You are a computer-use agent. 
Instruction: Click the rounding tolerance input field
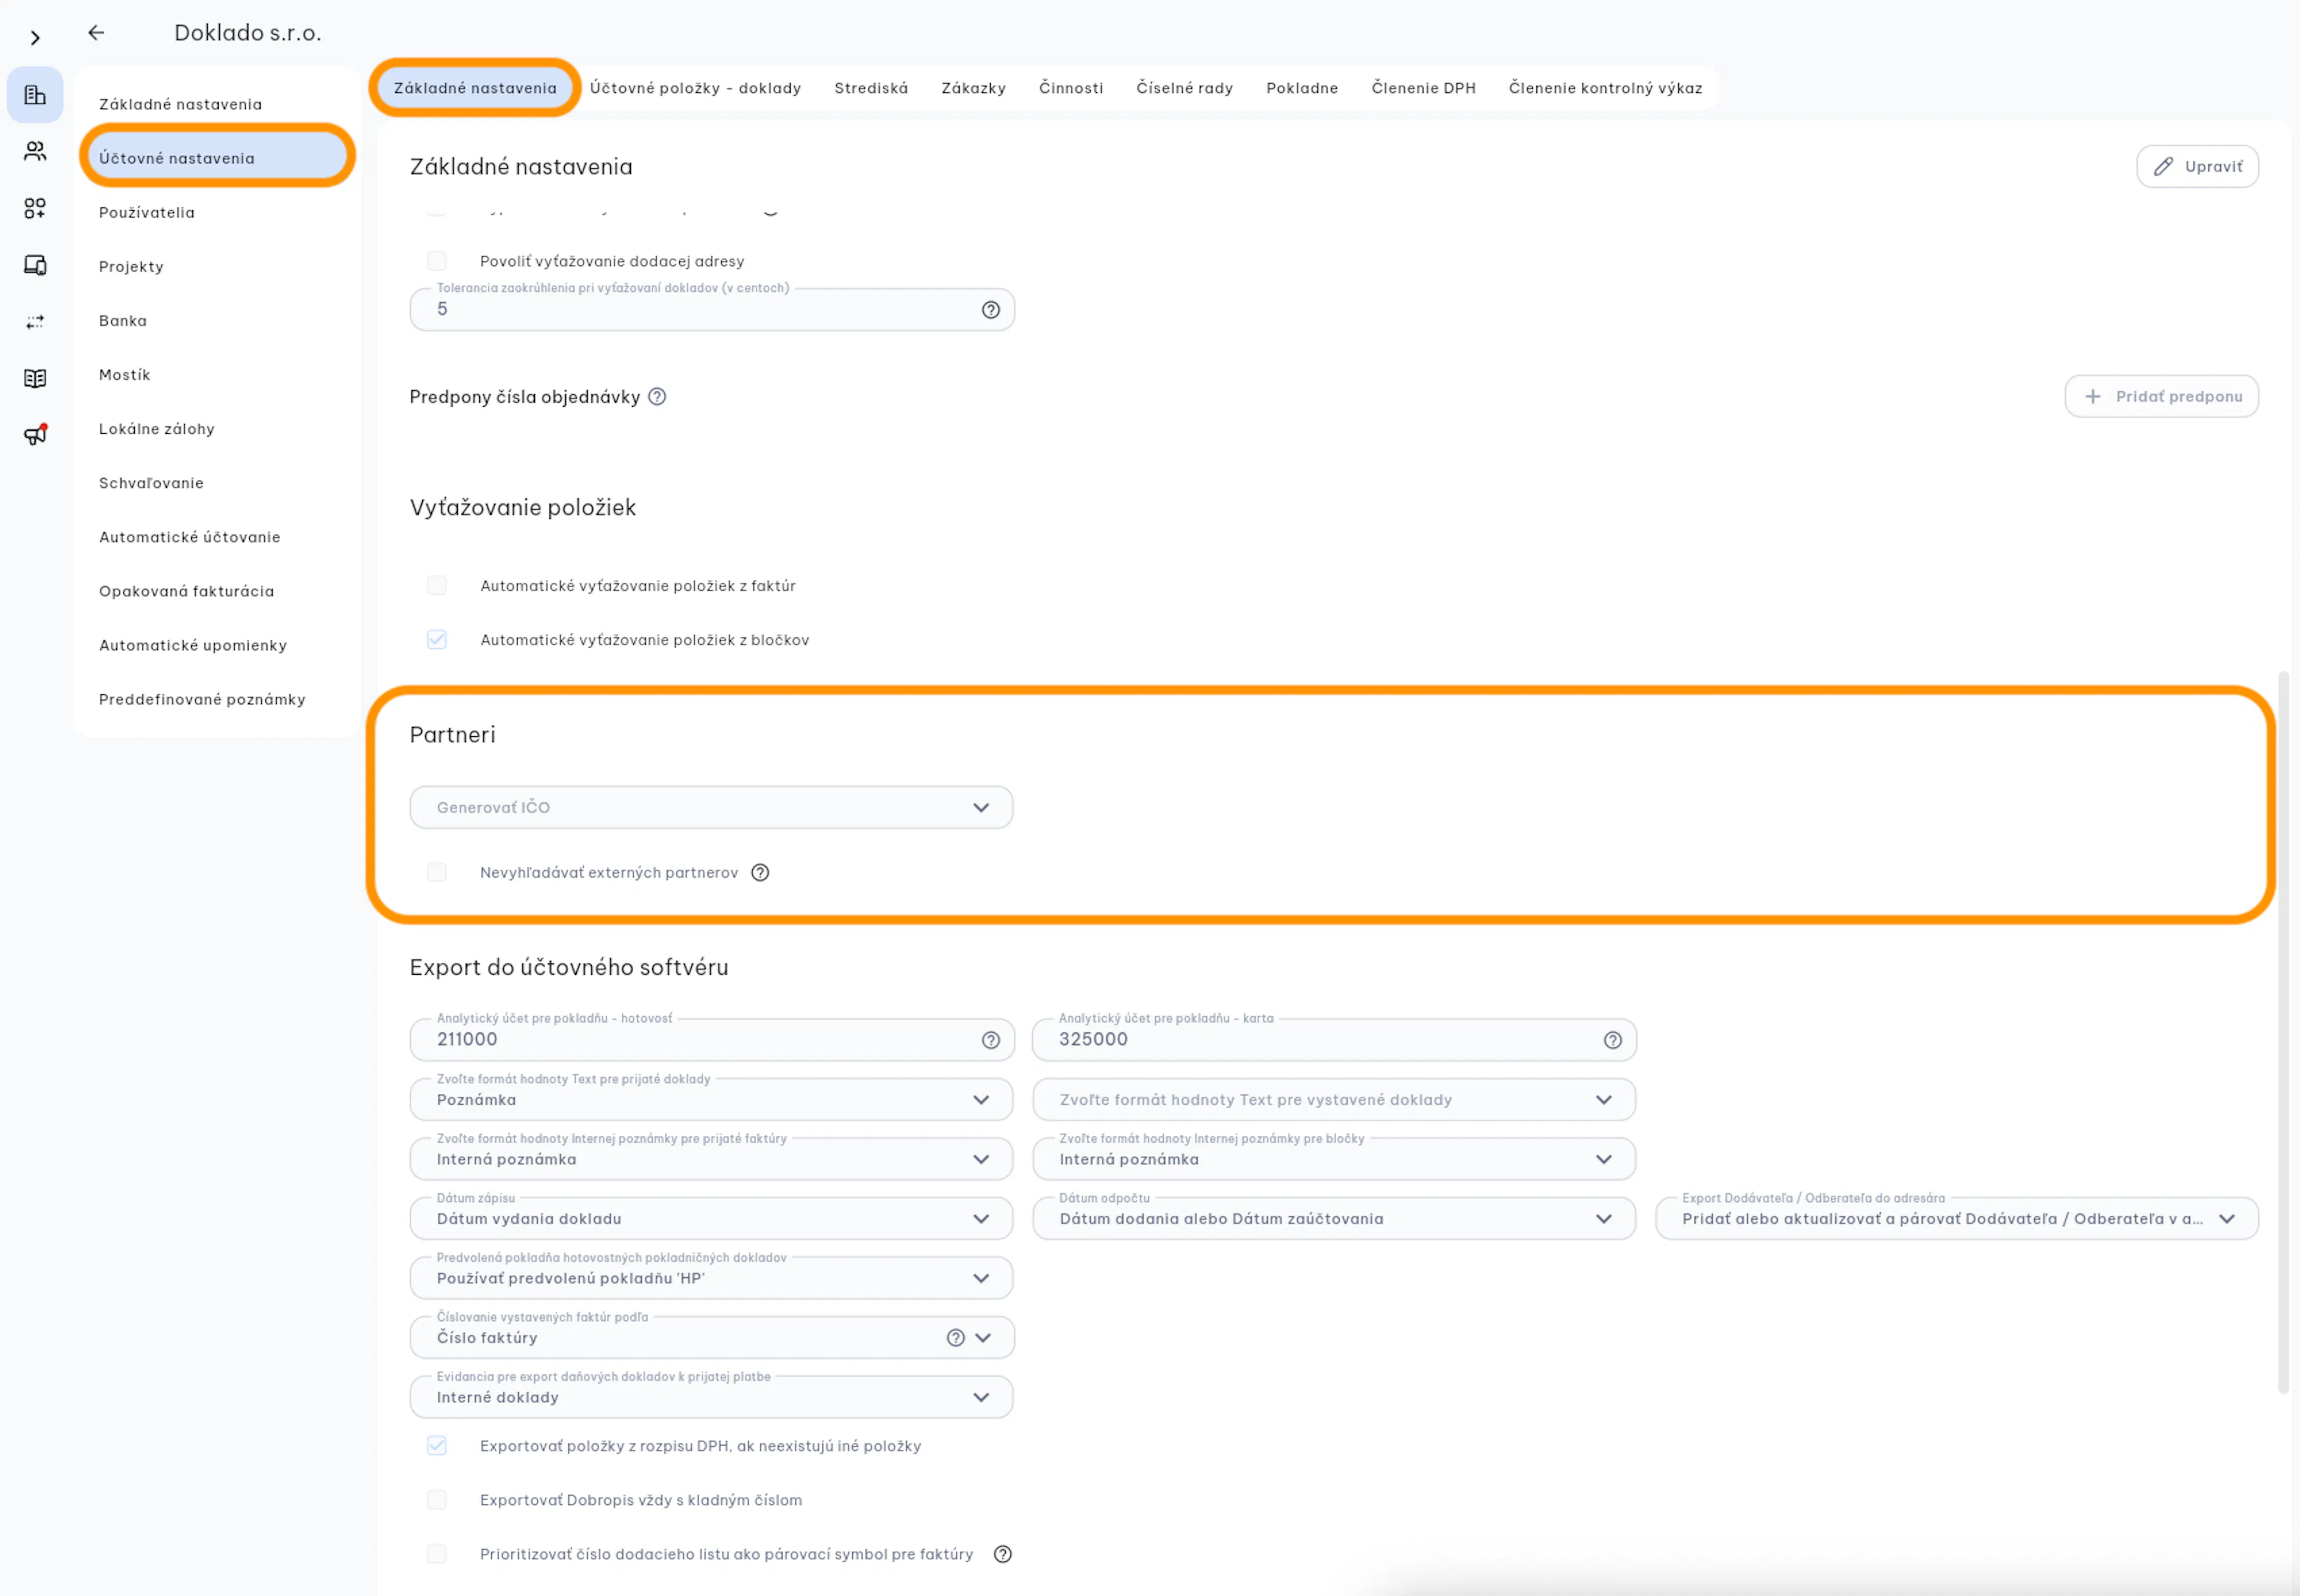(712, 310)
